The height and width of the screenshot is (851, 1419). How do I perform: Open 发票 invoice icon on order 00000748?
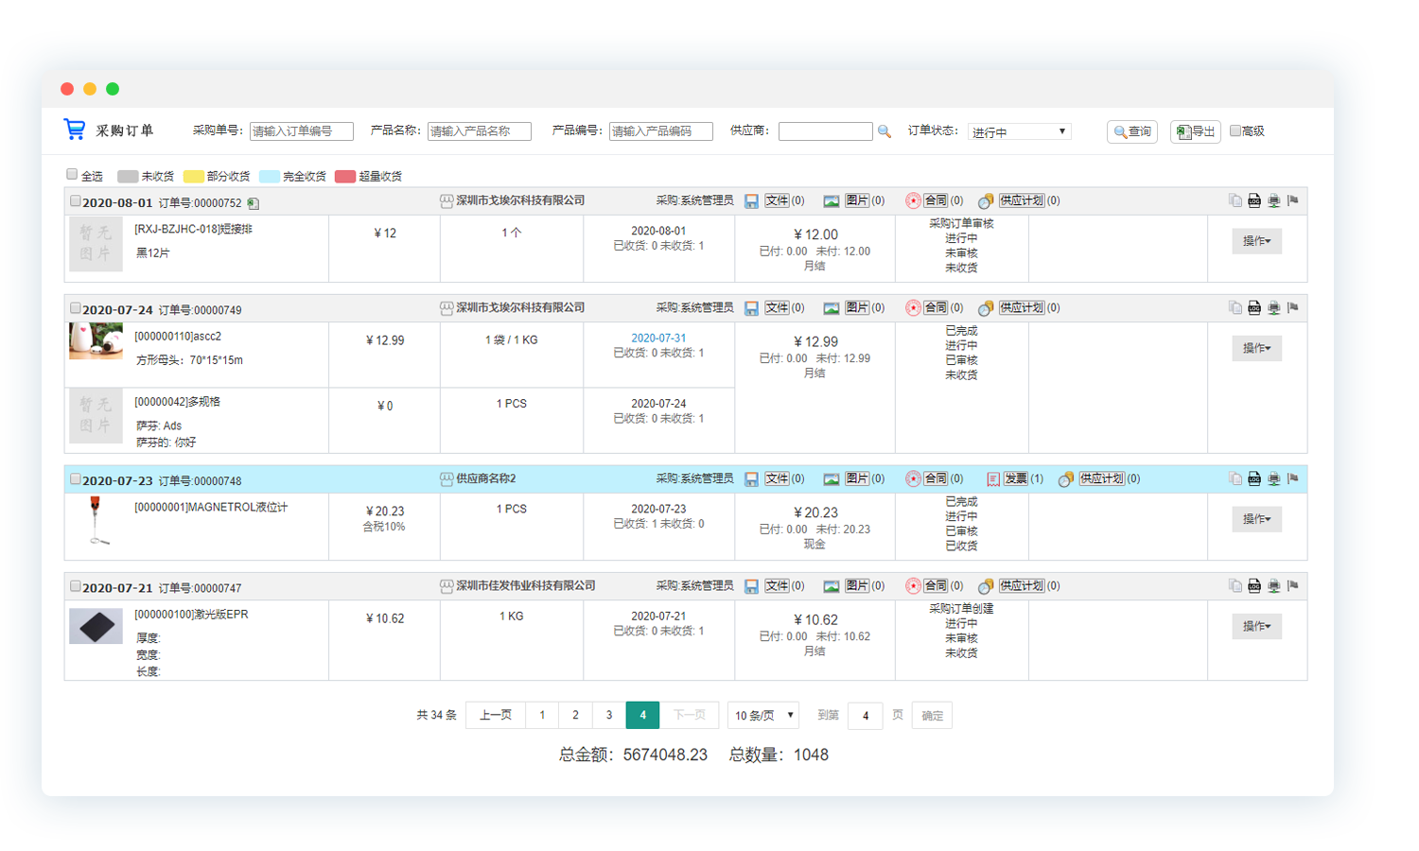click(993, 479)
